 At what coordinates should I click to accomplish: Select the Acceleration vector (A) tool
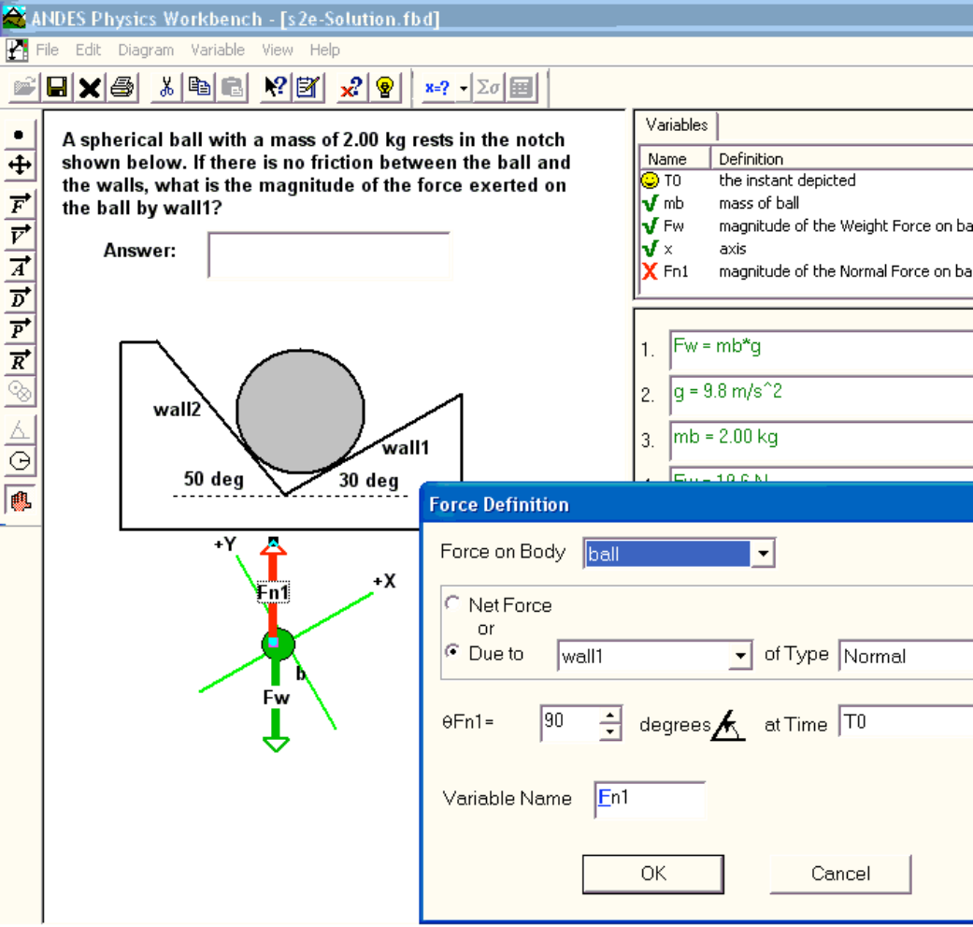point(20,267)
